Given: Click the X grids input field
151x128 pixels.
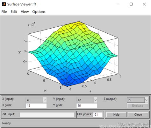Looking at the screenshot, I should coord(36,106).
